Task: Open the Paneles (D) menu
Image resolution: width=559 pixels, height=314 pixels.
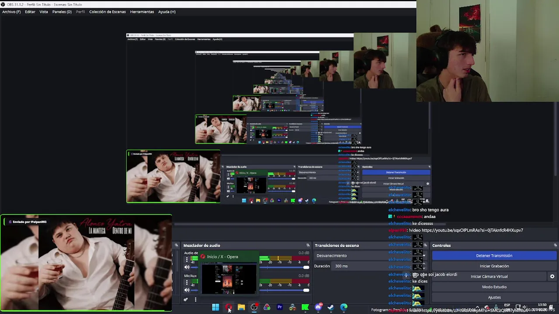Action: coord(62,12)
